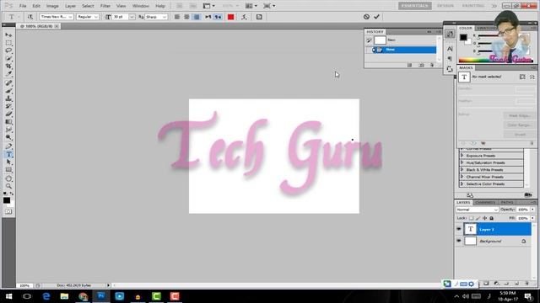Select the Gradient tool
Screen dimensions: 540x303
click(x=8, y=121)
